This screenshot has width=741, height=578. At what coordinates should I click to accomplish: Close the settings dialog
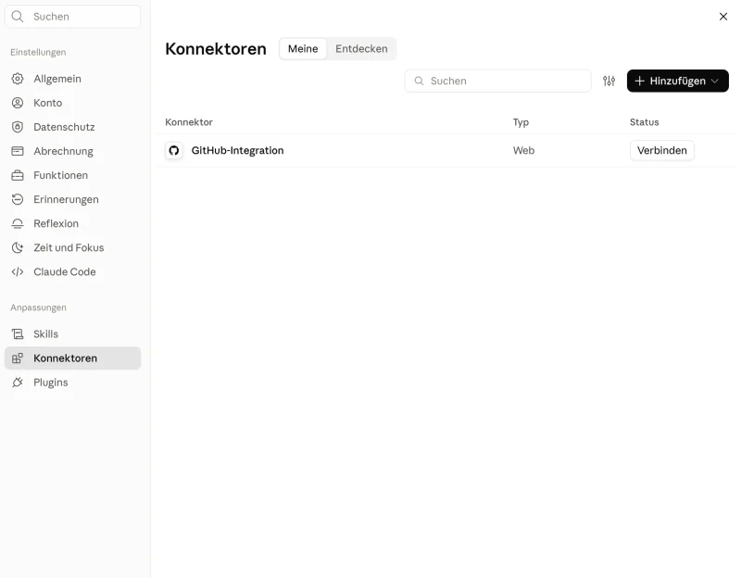(723, 17)
